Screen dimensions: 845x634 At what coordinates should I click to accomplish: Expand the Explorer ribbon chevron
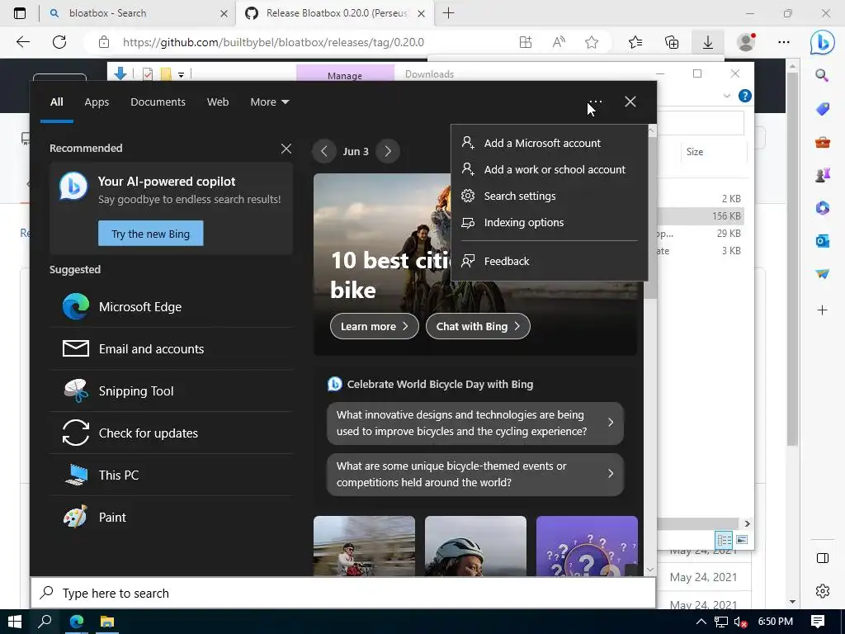[x=726, y=96]
